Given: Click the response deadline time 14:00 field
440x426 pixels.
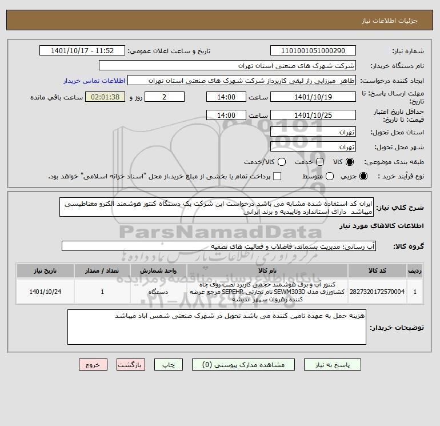Looking at the screenshot, I should coord(226,97).
